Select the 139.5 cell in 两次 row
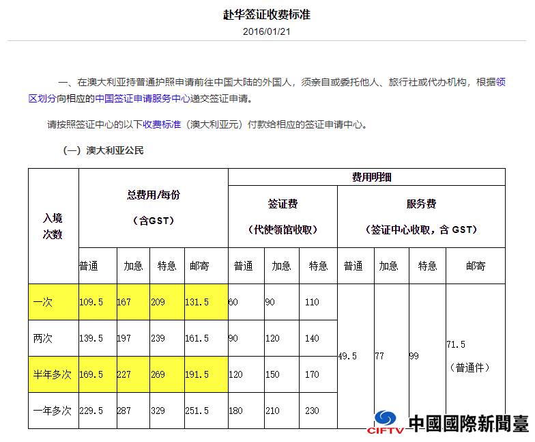535x442 pixels. (98, 338)
